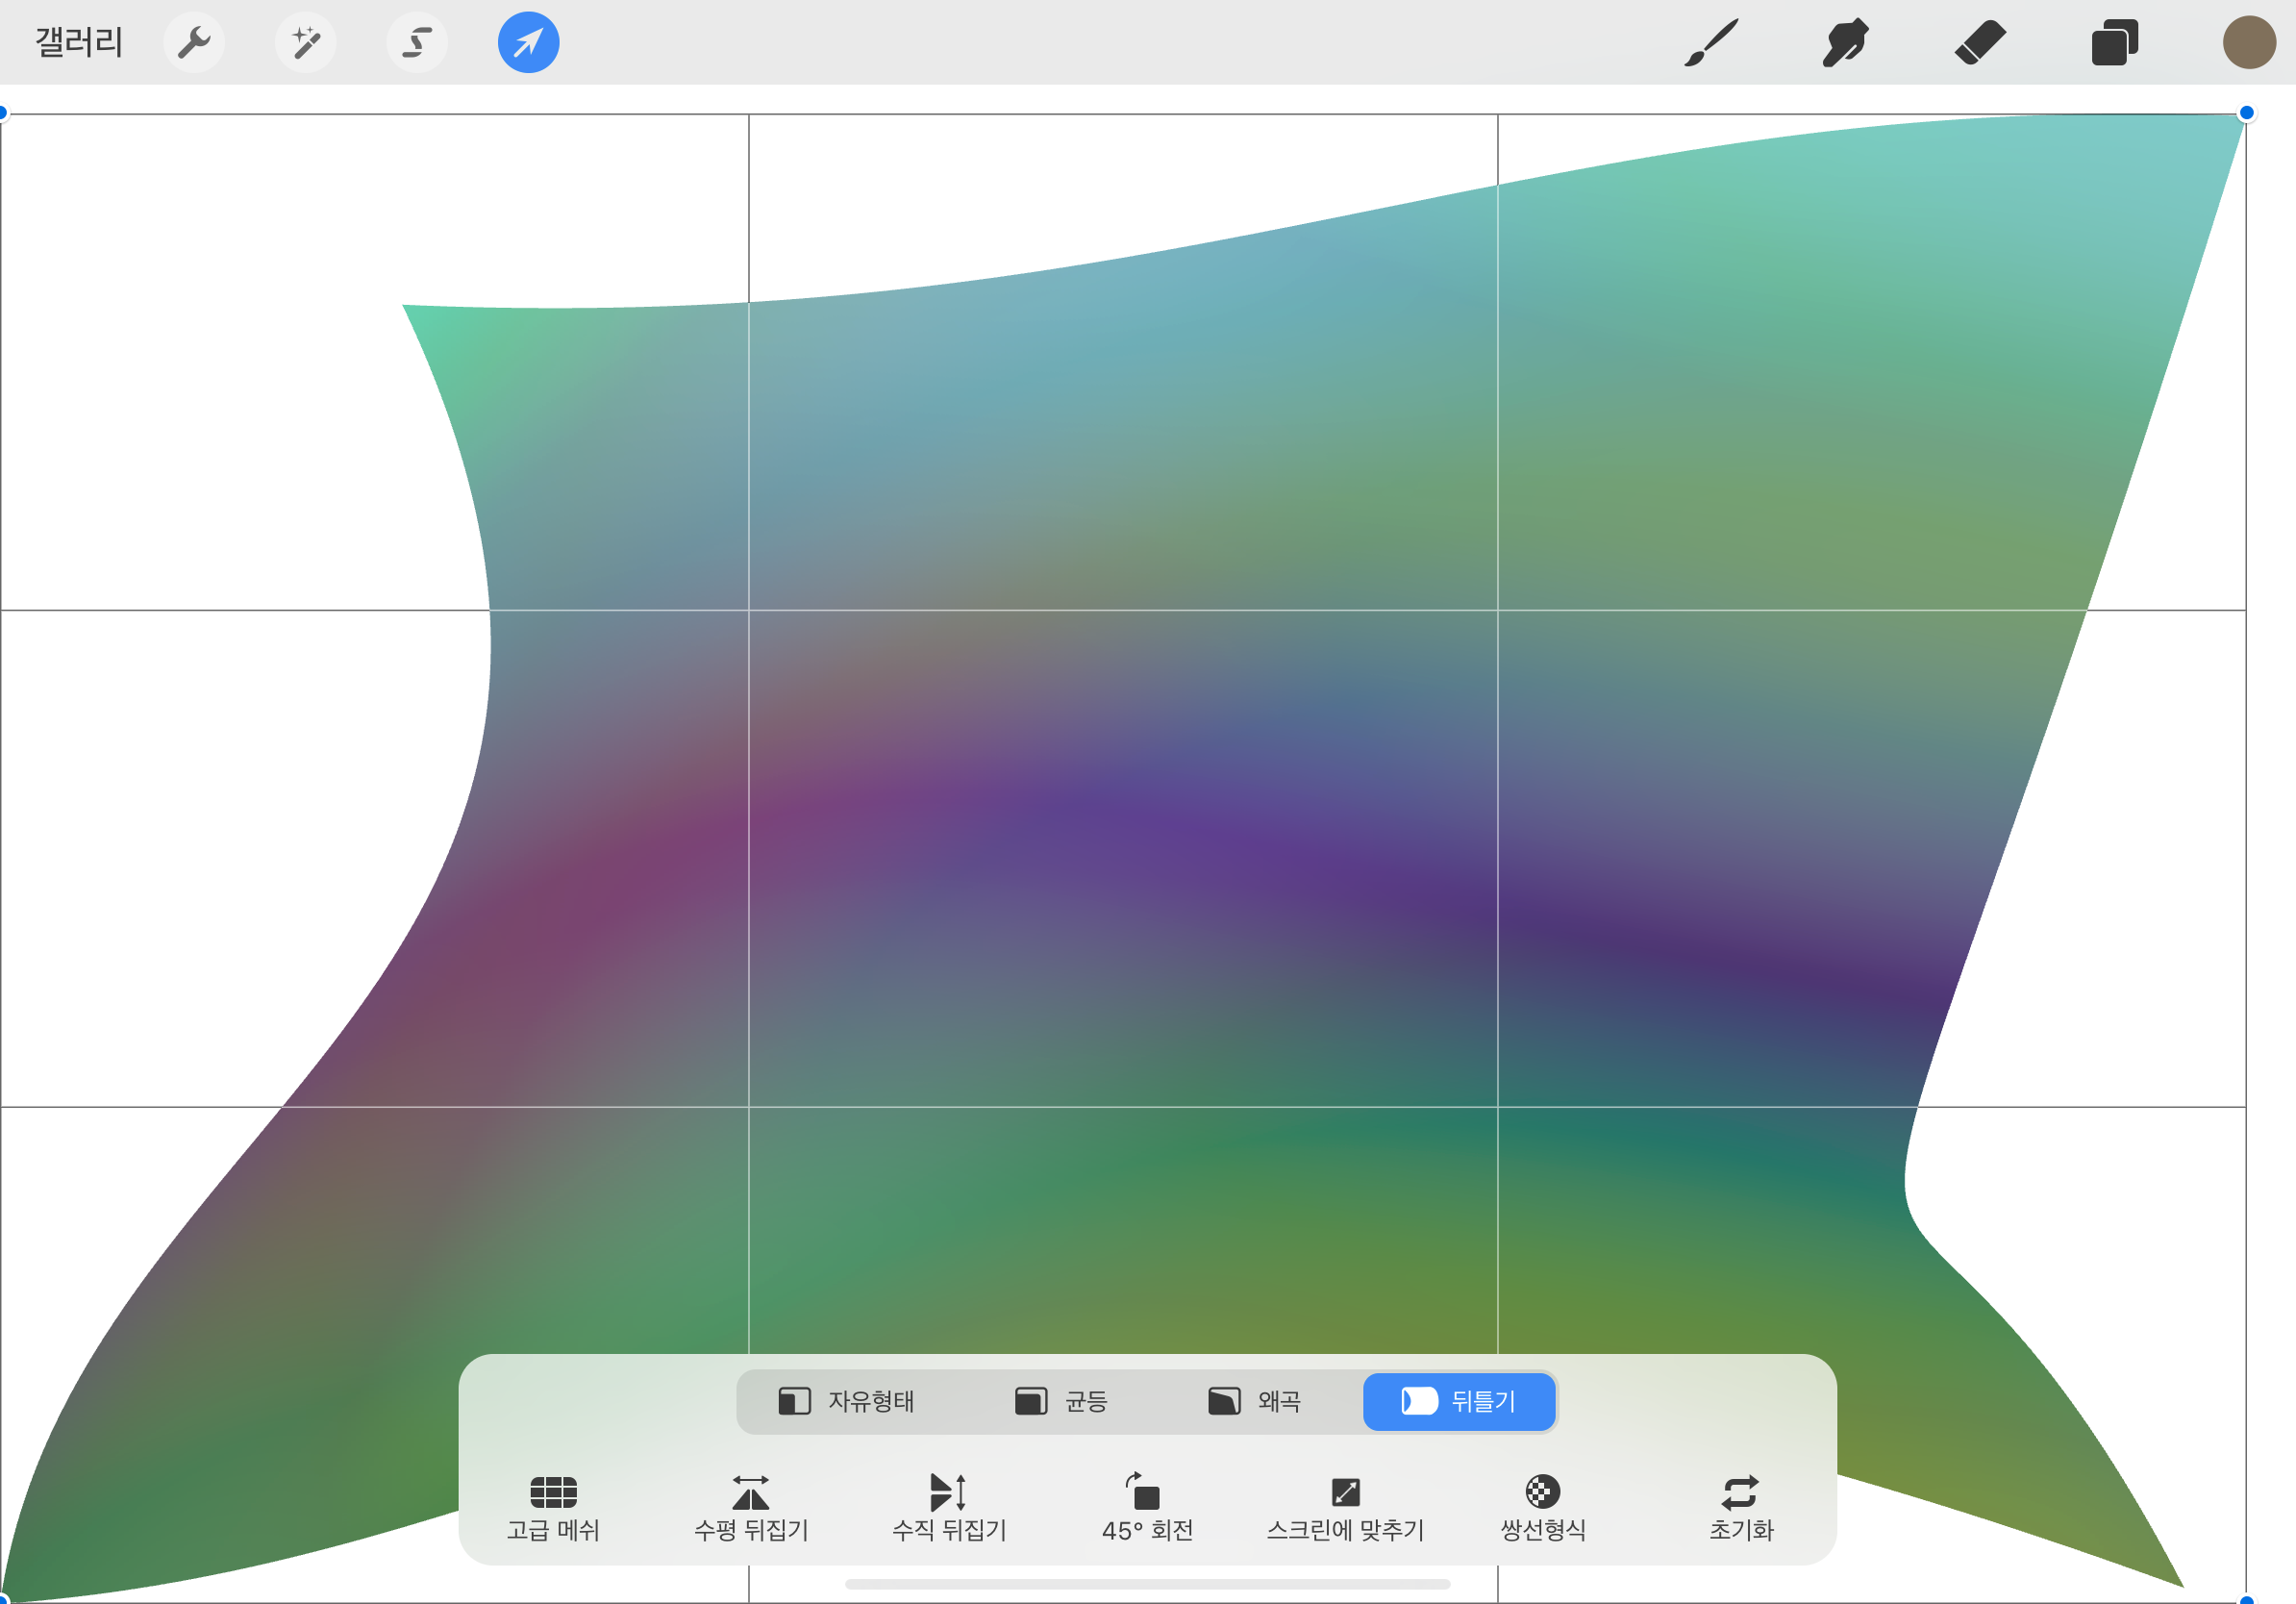Open Bilinear (쌍선형식) interpolation options
This screenshot has width=2296, height=1604.
tap(1543, 1509)
